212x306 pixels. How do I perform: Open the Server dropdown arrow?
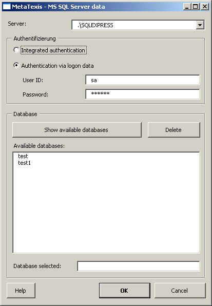200,25
